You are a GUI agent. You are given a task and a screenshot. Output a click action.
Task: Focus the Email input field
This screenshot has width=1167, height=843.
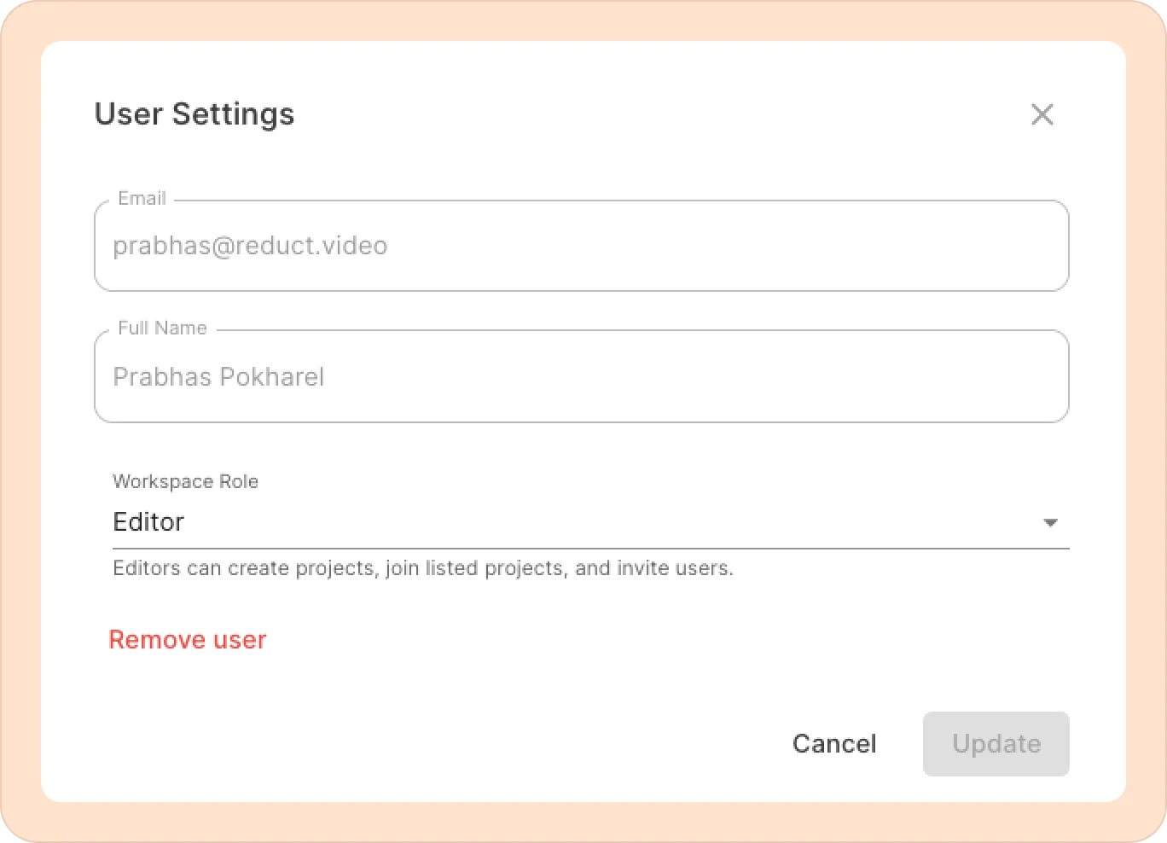pyautogui.click(x=580, y=246)
